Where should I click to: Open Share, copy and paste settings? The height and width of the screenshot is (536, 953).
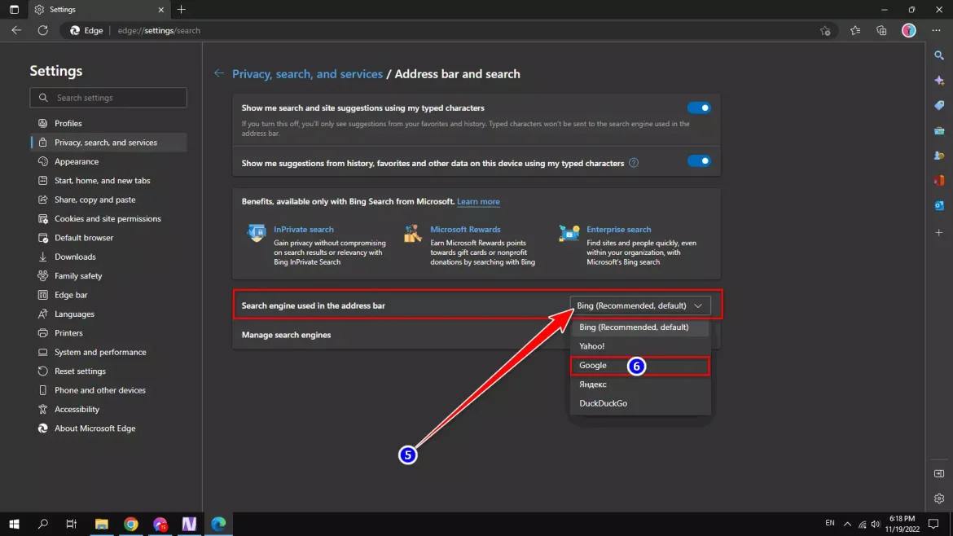coord(109,200)
